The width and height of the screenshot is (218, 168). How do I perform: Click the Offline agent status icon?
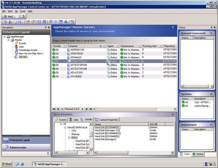pyautogui.click(x=108, y=65)
